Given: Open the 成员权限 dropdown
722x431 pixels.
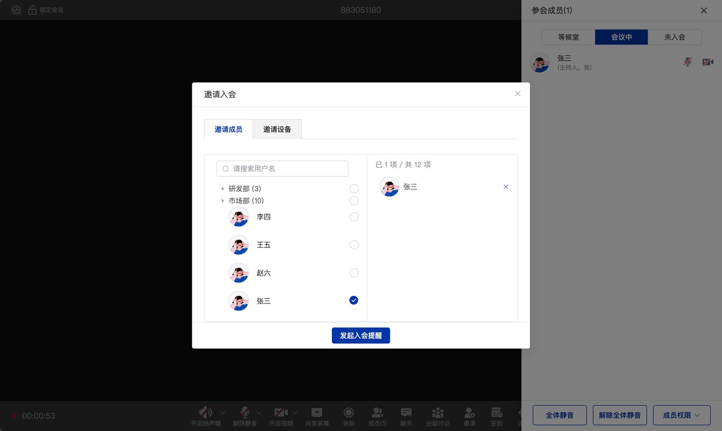Looking at the screenshot, I should 681,415.
